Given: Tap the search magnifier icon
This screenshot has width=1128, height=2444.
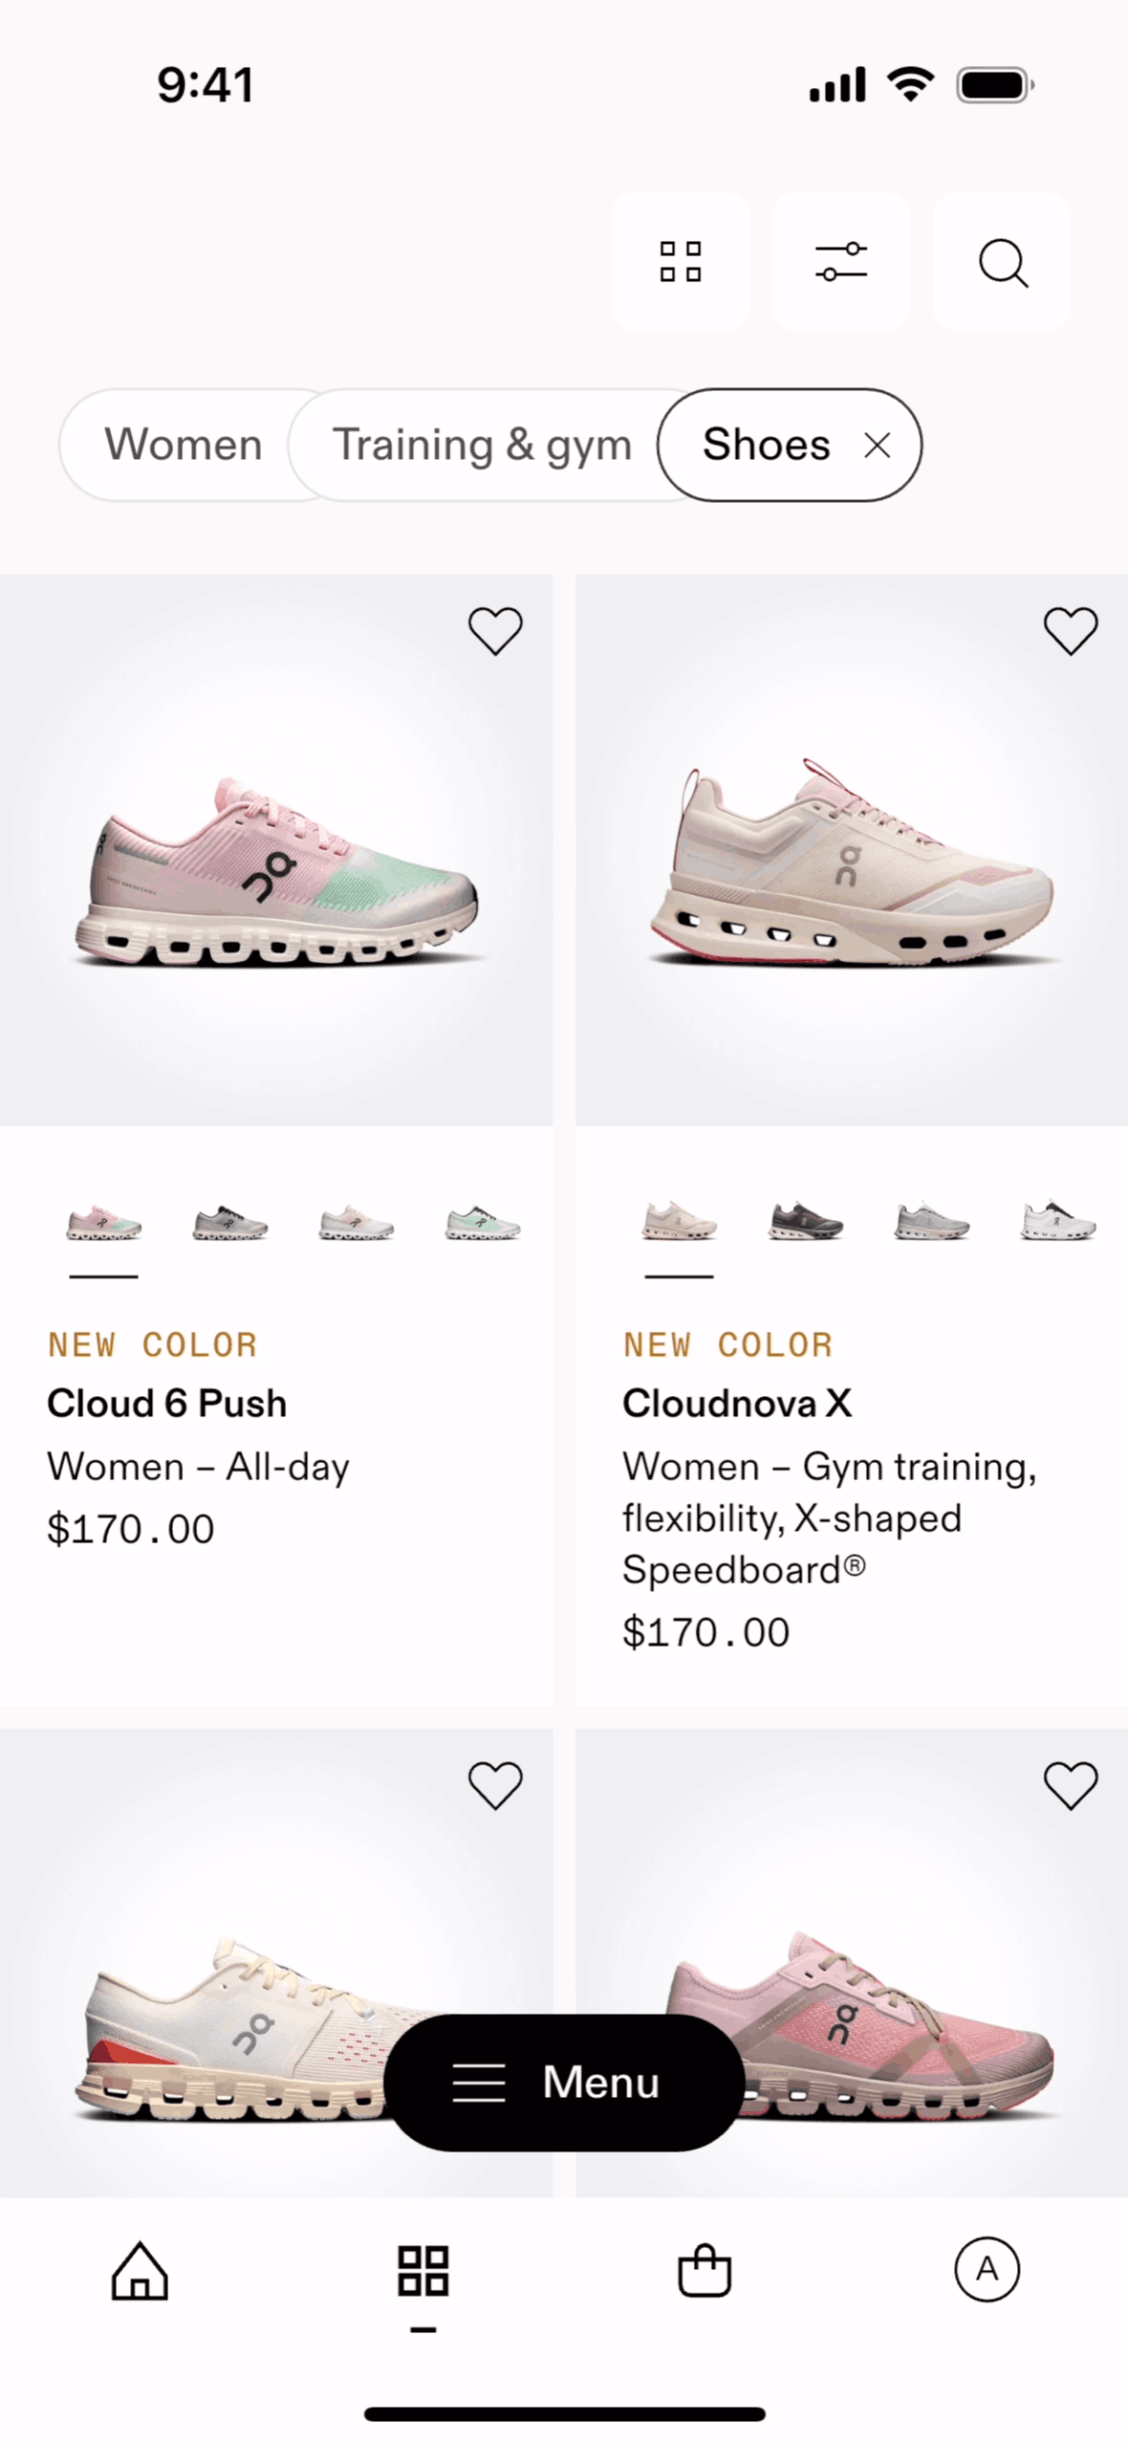Looking at the screenshot, I should 1002,261.
